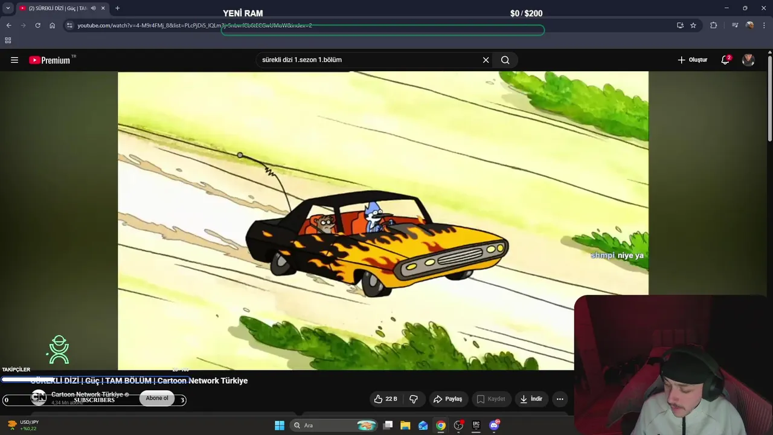Open Task View on taskbar
The height and width of the screenshot is (435, 773).
388,425
